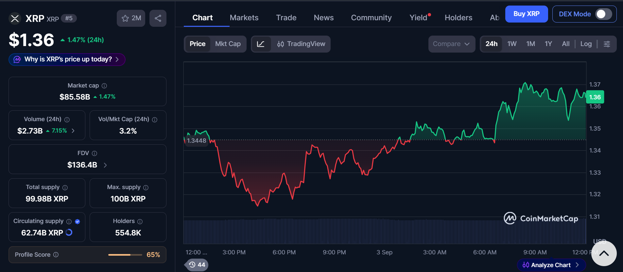Image resolution: width=623 pixels, height=272 pixels.
Task: Set chart range to 24h
Action: [x=491, y=44]
